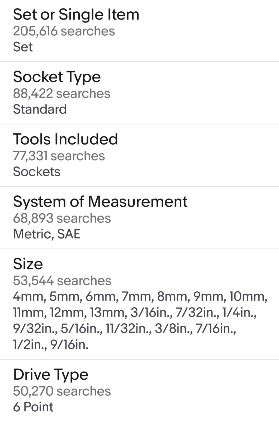Click the size line starting with 11mm
The image size is (279, 423).
click(135, 313)
